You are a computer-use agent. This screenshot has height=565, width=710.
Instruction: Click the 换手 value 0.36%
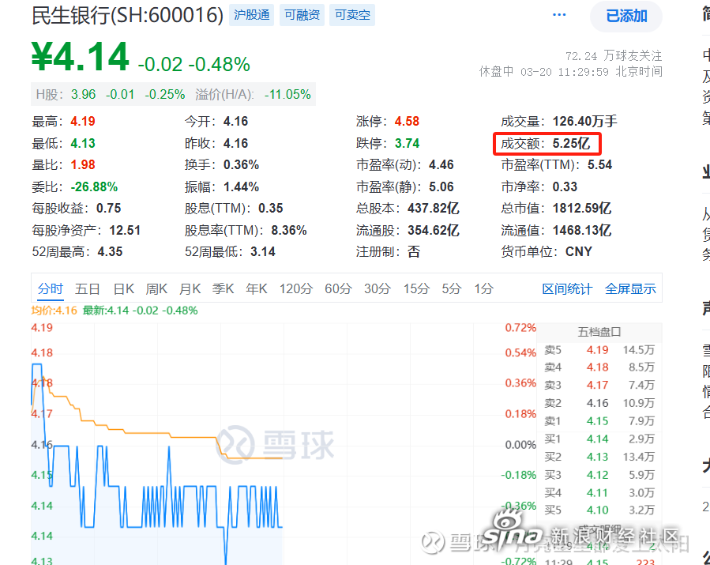tap(241, 165)
